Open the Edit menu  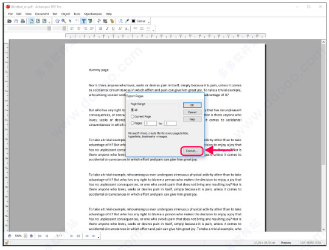19,14
